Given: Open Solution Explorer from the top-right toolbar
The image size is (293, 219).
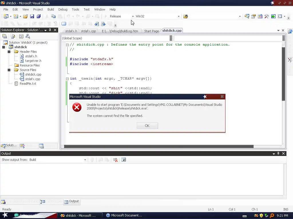Looking at the screenshot, I should point(247,16).
